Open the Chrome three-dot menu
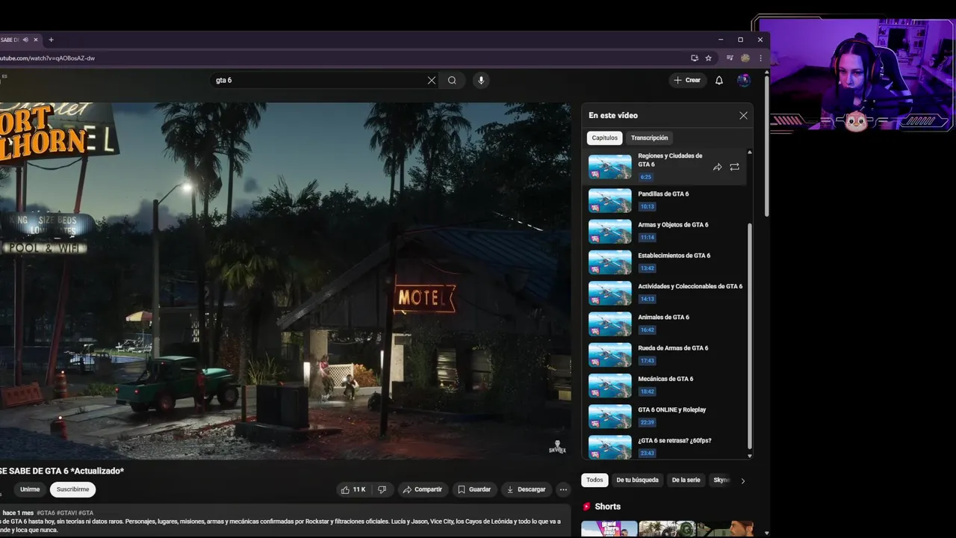This screenshot has height=538, width=956. [x=760, y=58]
